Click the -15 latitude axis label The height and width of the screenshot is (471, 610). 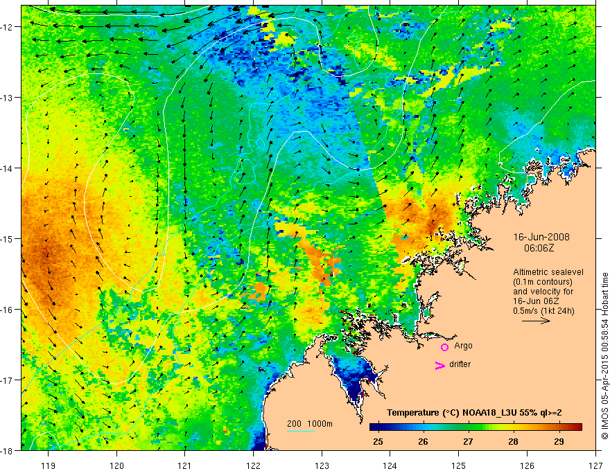7,238
